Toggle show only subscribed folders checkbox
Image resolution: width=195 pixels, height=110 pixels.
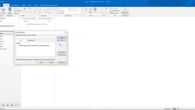pos(16,60)
